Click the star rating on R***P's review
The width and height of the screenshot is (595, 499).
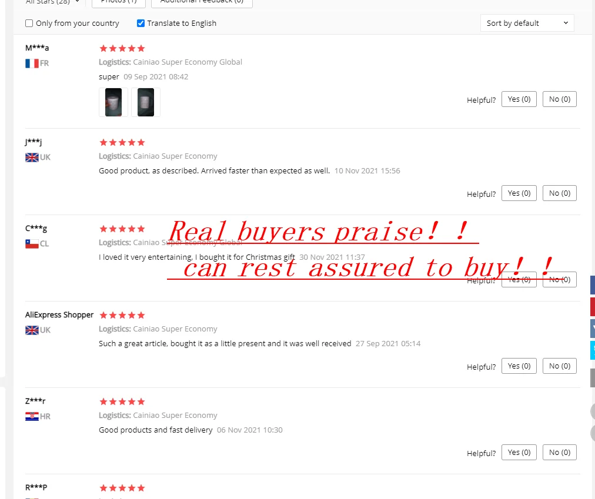pyautogui.click(x=122, y=488)
